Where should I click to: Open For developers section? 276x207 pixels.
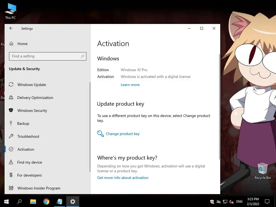(47, 175)
